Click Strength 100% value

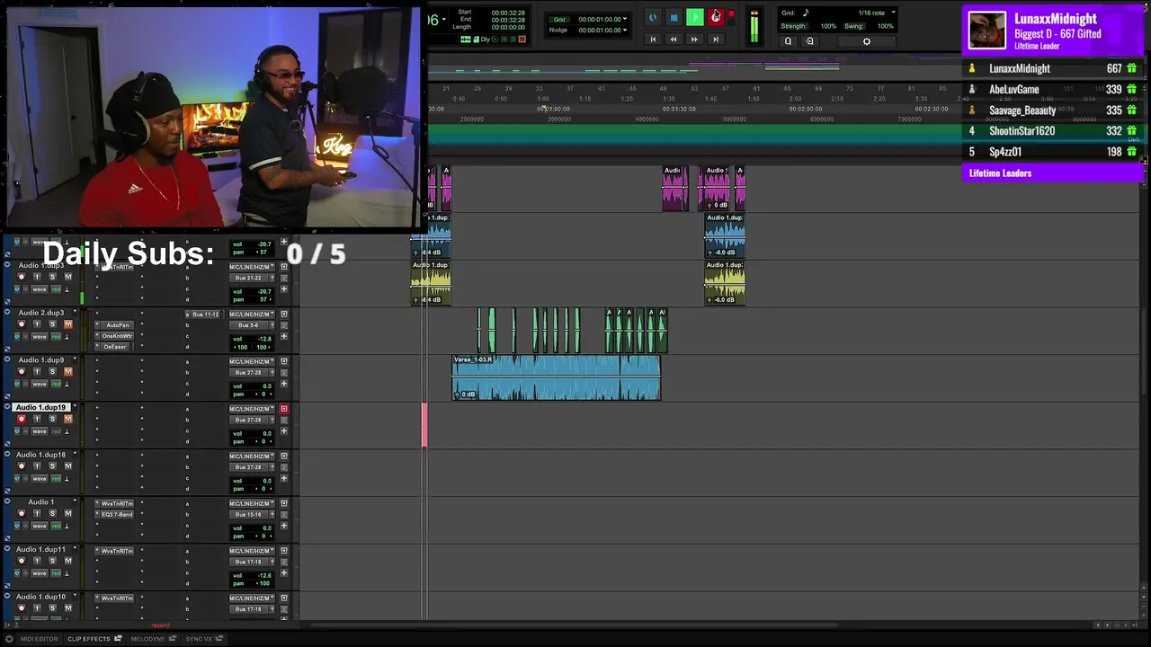coord(828,26)
